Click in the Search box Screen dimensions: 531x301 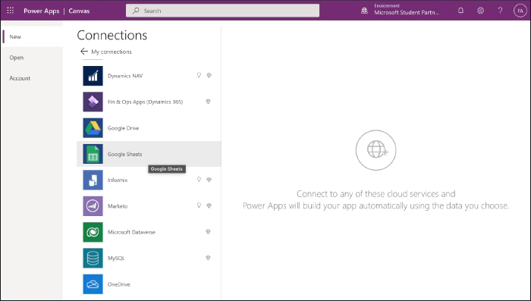click(222, 11)
